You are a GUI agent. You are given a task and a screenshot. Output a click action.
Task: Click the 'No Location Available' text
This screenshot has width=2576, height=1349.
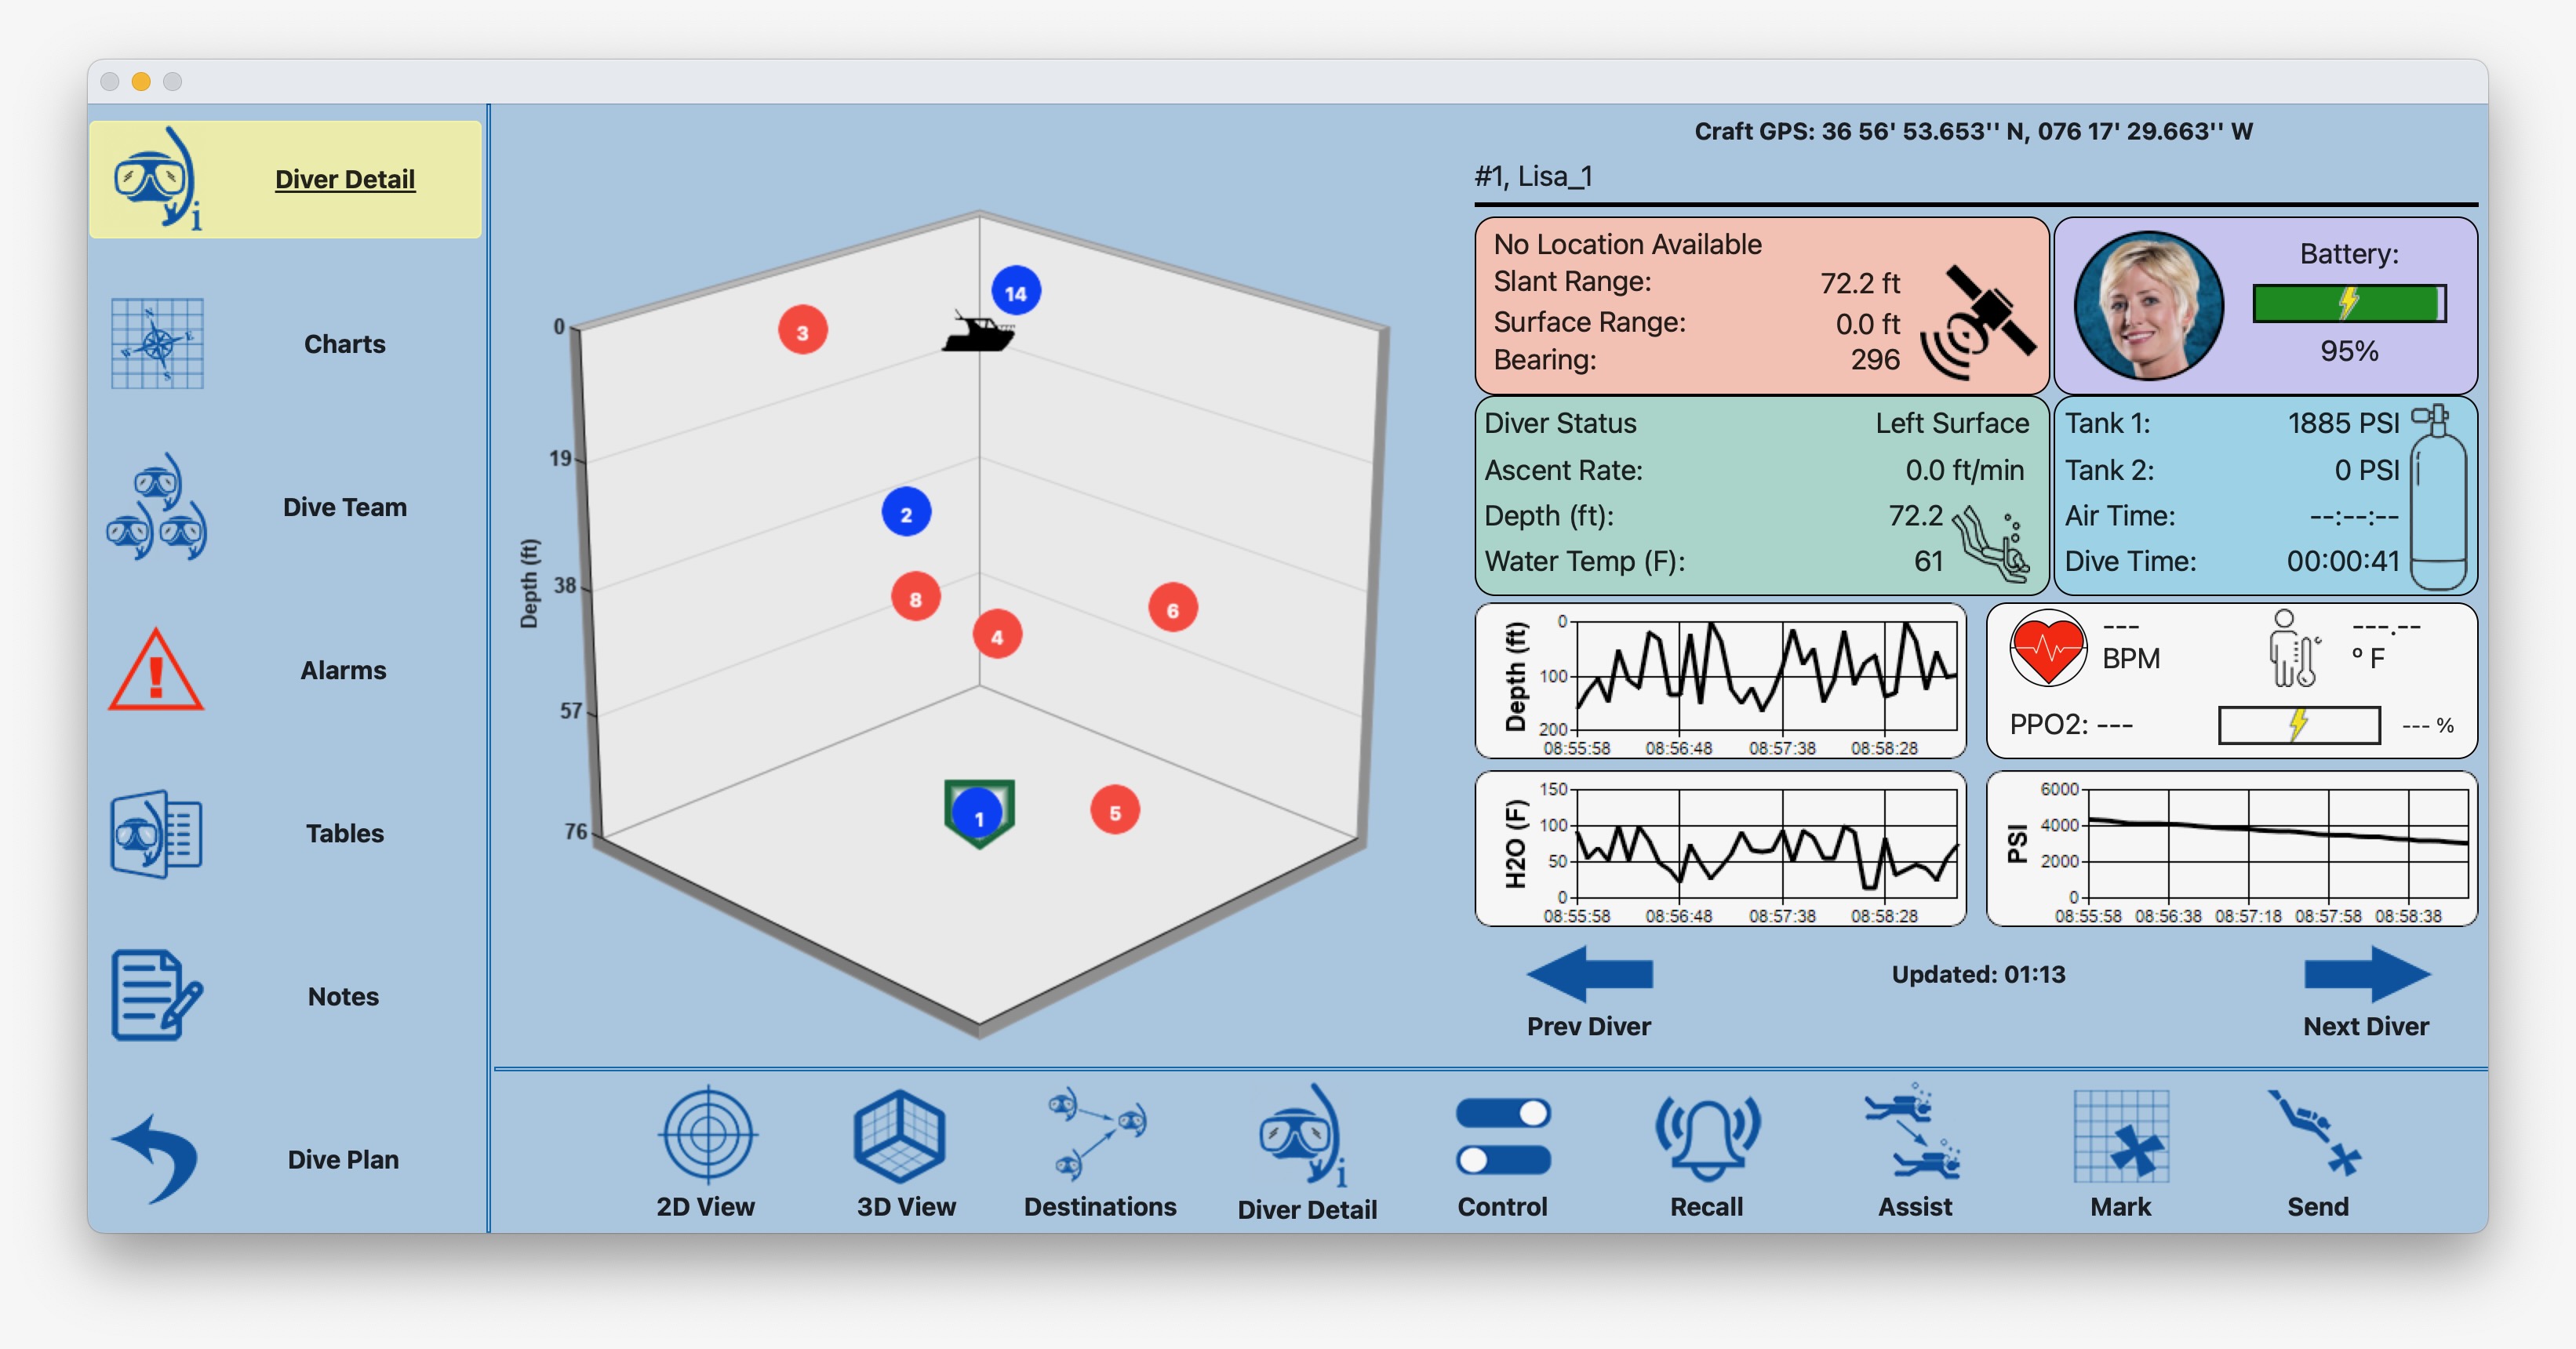tap(1627, 244)
